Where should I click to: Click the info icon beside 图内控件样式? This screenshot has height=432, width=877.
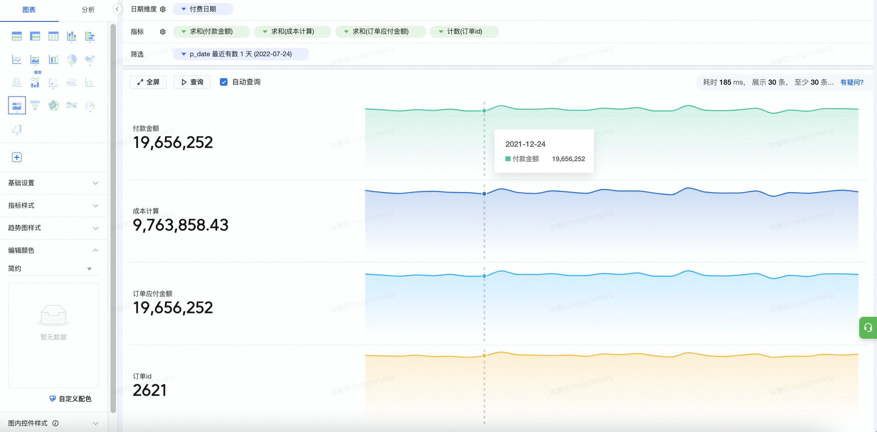pyautogui.click(x=55, y=423)
